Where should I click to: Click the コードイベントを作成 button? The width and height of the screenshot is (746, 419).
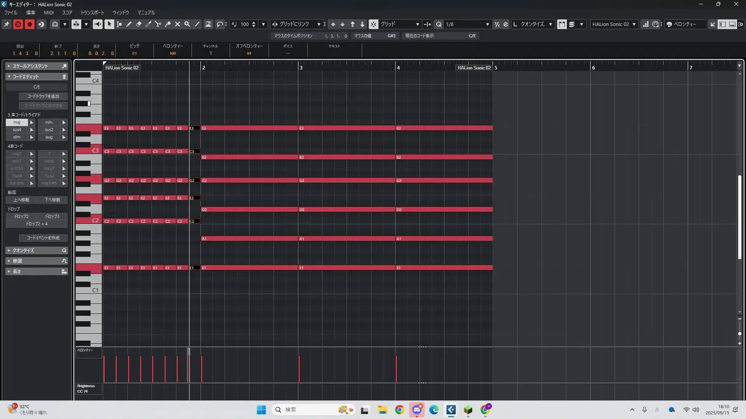point(43,238)
